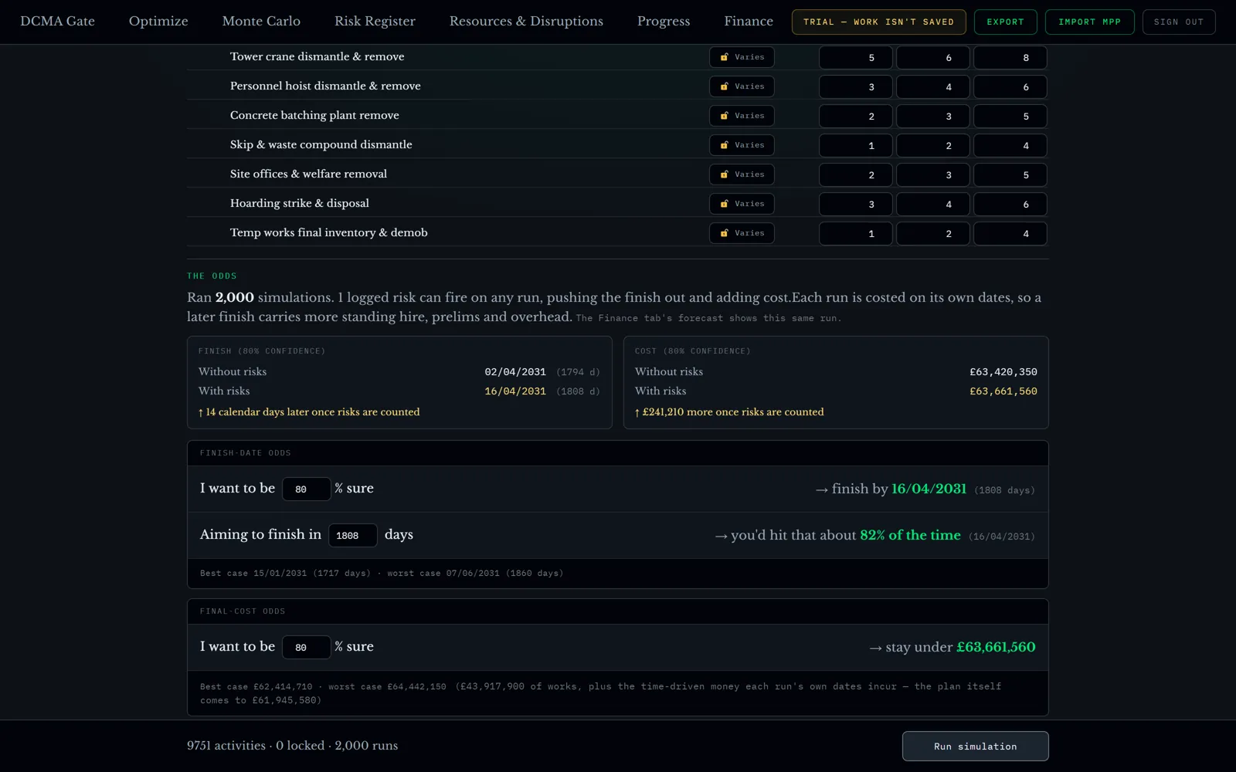Click the Tower crane dismantle & remove name

317,56
